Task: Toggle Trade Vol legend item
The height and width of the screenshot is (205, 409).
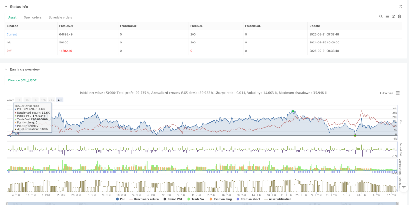Action: tap(197, 199)
